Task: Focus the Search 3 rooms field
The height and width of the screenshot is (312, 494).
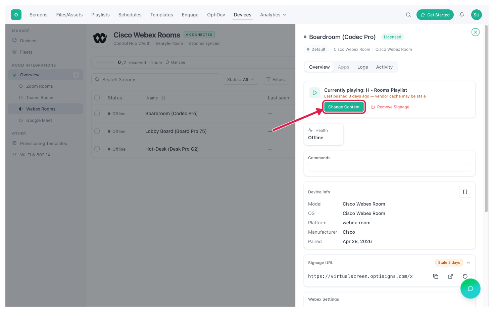Action: [156, 79]
